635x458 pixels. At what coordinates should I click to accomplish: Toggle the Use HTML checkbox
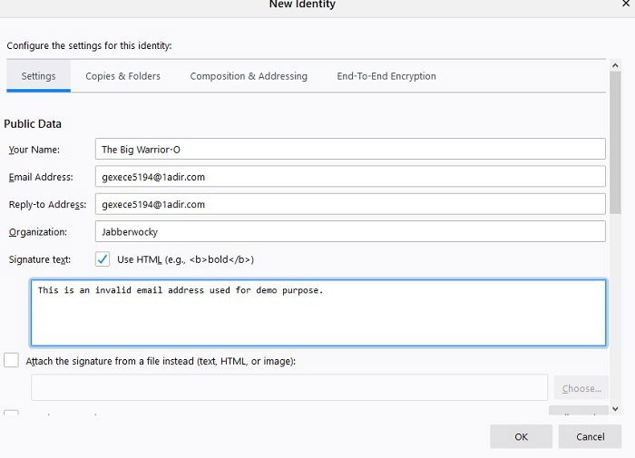pos(103,259)
